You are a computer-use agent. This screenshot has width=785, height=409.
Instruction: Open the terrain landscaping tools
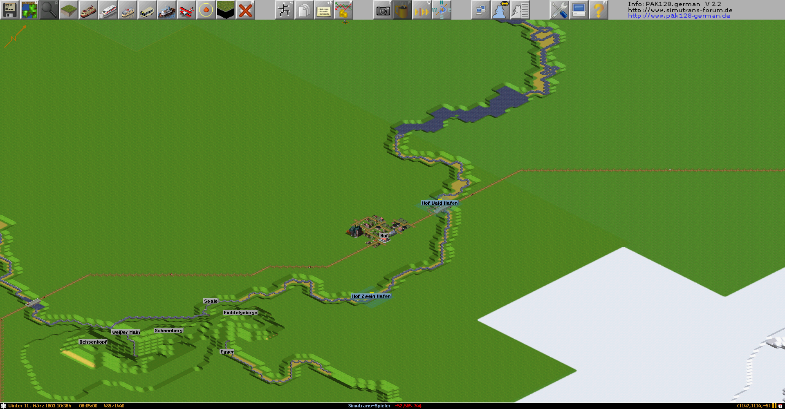(x=69, y=10)
